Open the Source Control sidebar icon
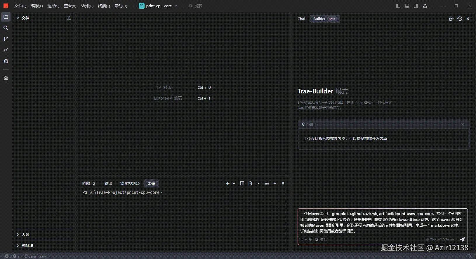 click(6, 39)
